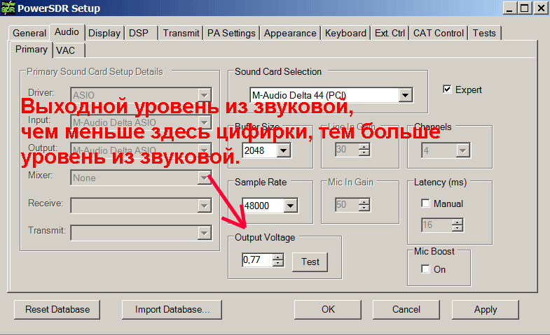550x335 pixels.
Task: Enable Manual latency checkbox
Action: point(426,204)
